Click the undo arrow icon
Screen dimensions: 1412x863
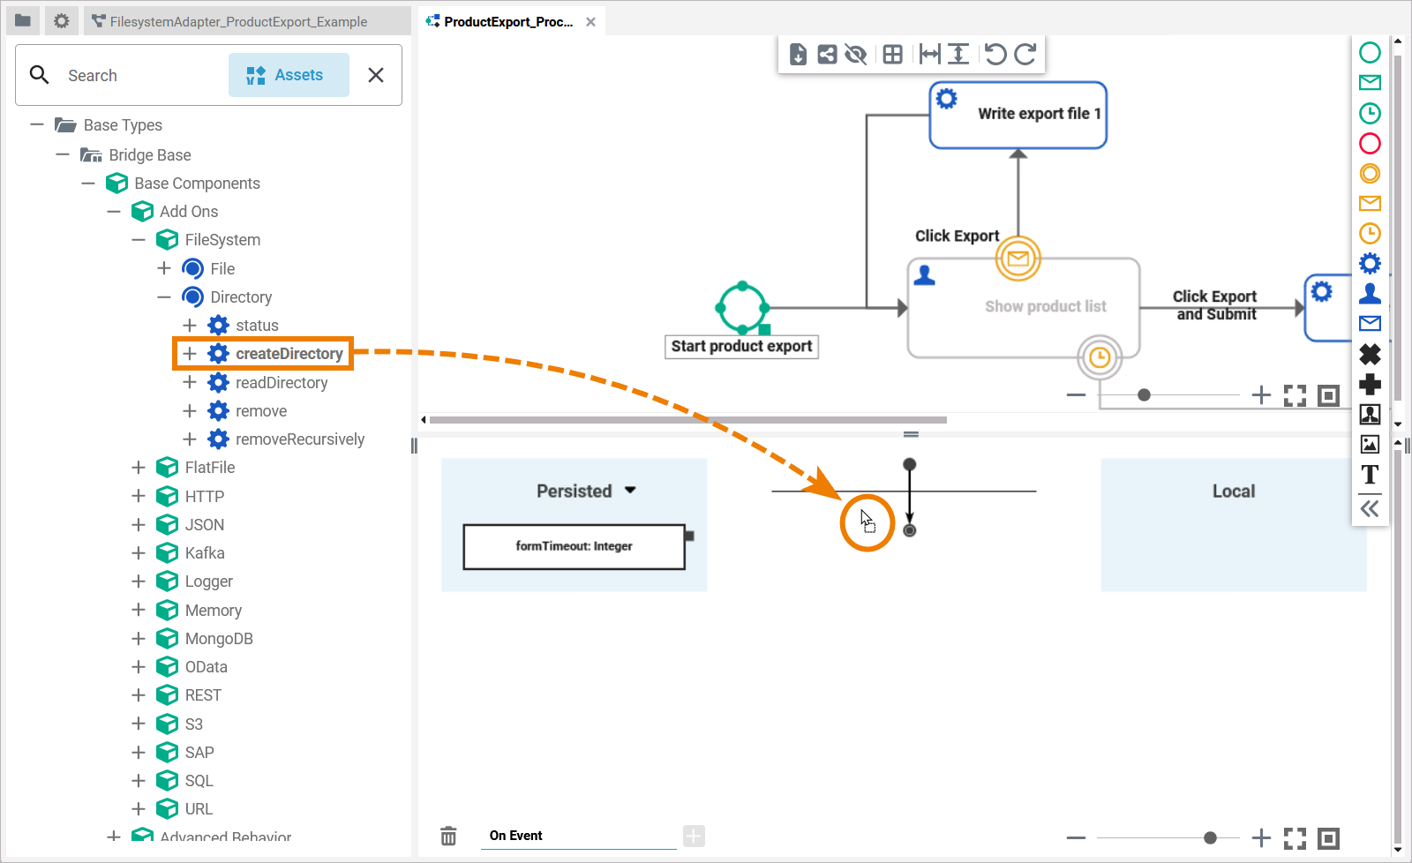tap(995, 55)
